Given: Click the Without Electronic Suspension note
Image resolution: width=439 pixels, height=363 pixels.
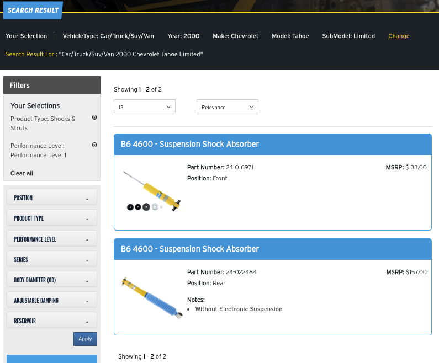Looking at the screenshot, I should tap(239, 309).
